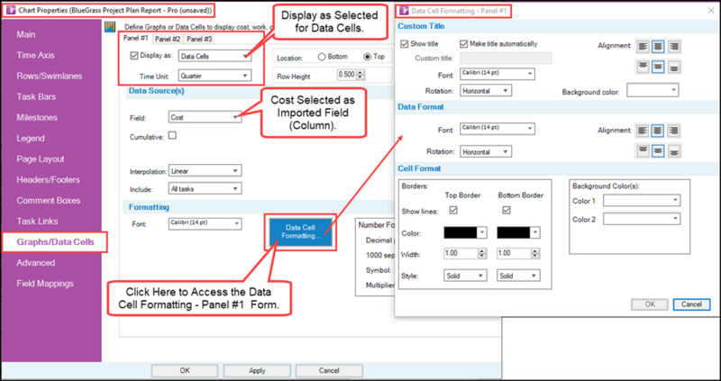721x381 pixels.
Task: Open the Data Format Font dropdown
Action: (497, 129)
